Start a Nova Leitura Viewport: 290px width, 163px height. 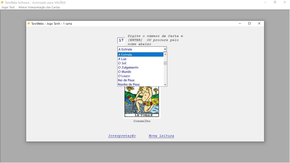161,136
